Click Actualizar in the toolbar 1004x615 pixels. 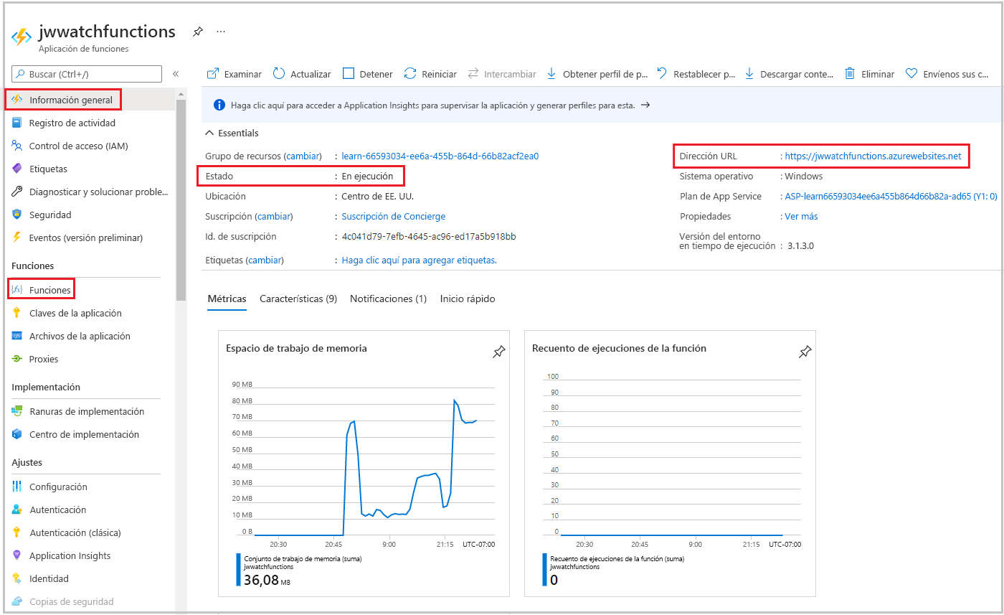[302, 74]
